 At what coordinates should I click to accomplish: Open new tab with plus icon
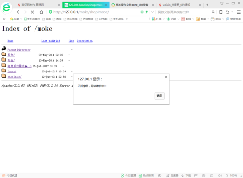click(207, 5)
